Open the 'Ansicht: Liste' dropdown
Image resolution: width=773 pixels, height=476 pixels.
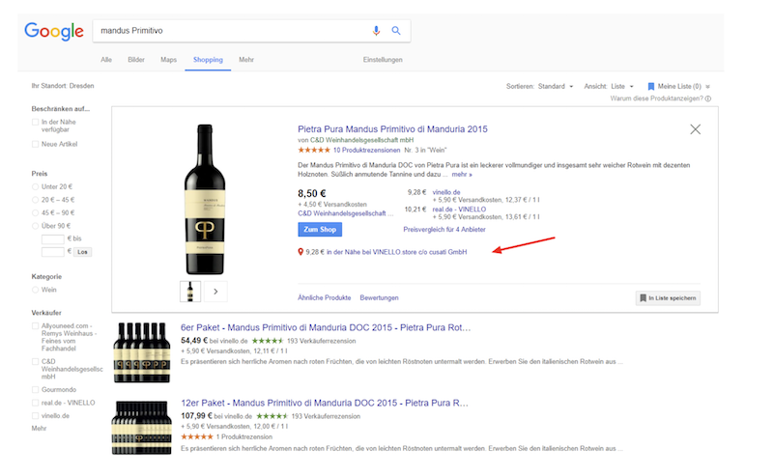coord(609,86)
